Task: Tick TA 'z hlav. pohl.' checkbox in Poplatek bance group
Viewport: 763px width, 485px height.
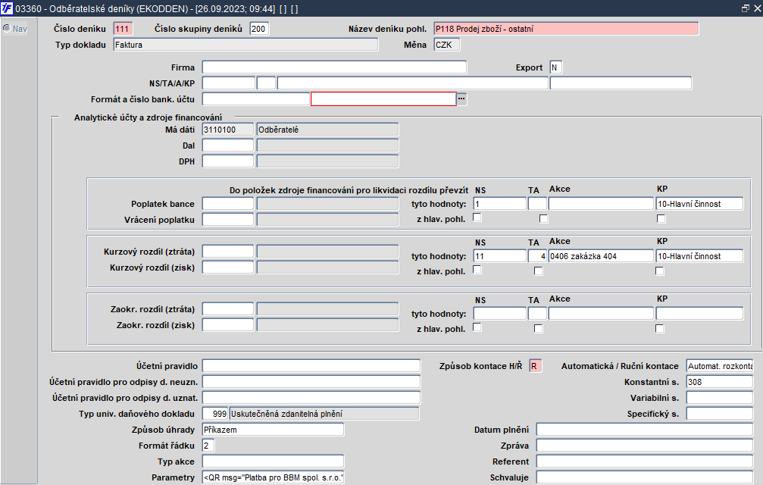Action: tap(543, 219)
